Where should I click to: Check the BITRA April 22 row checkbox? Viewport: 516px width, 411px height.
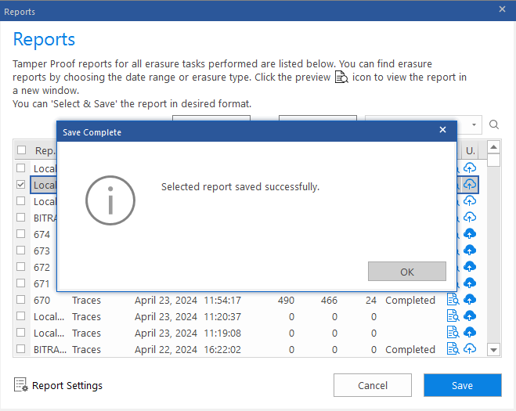coord(20,349)
